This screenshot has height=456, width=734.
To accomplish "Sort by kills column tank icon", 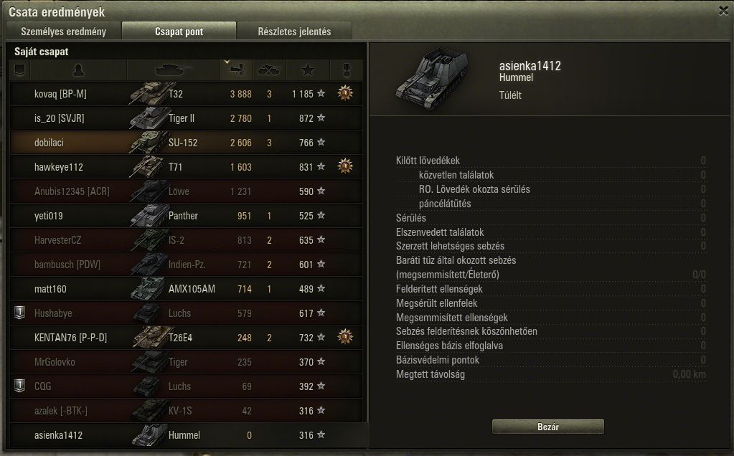I will click(269, 70).
